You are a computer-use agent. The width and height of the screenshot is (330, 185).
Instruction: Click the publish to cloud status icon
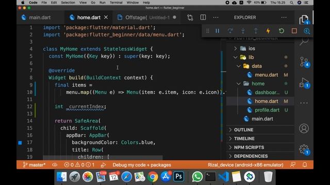pyautogui.click(x=55, y=165)
